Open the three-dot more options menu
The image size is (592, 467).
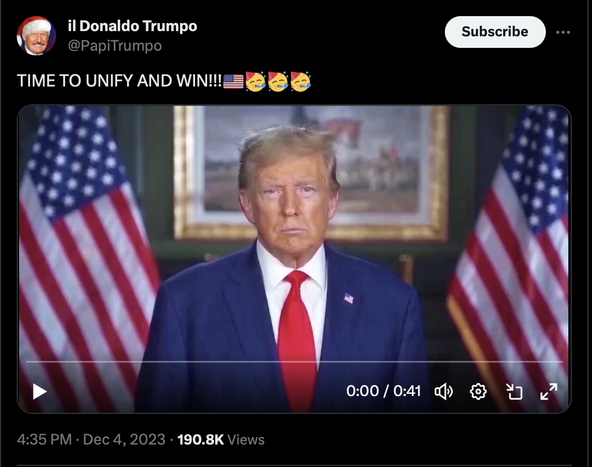click(563, 32)
